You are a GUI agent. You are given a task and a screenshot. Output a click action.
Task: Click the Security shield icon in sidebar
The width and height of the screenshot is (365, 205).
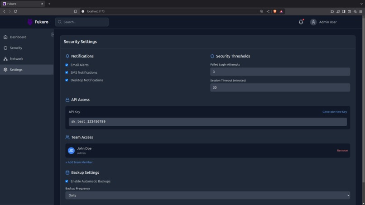tap(5, 48)
